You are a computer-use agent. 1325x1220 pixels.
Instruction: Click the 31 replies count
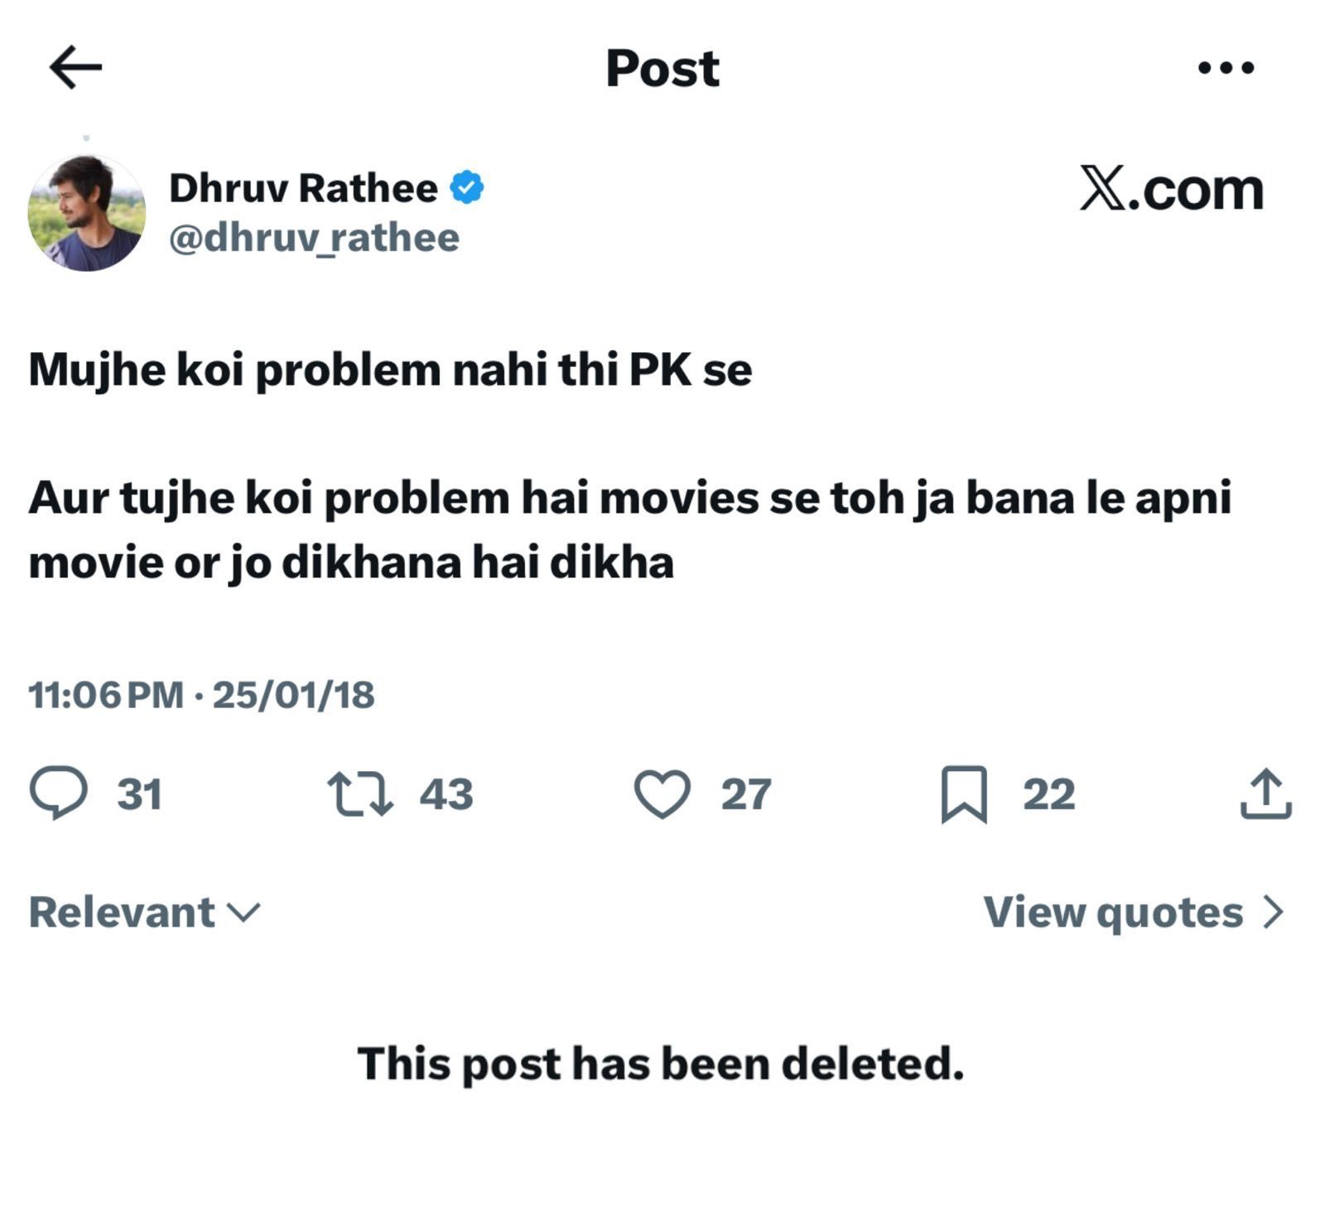139,793
